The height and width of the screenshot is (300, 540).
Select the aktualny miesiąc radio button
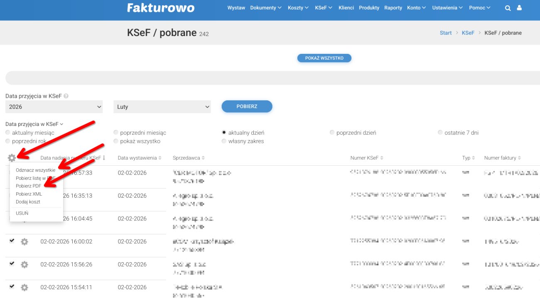(7, 132)
